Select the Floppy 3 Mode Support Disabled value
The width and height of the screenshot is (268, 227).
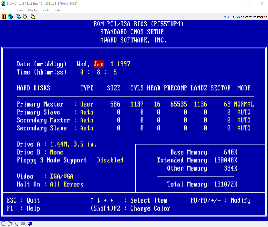(x=110, y=161)
